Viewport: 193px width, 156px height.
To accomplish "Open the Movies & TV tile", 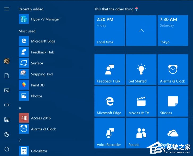I will point(141,101).
